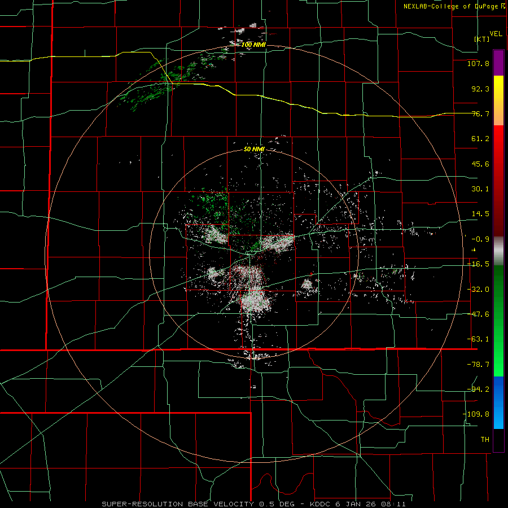The image size is (508, 508).
Task: Click the -109.8 velocity scale label
Action: point(476,414)
